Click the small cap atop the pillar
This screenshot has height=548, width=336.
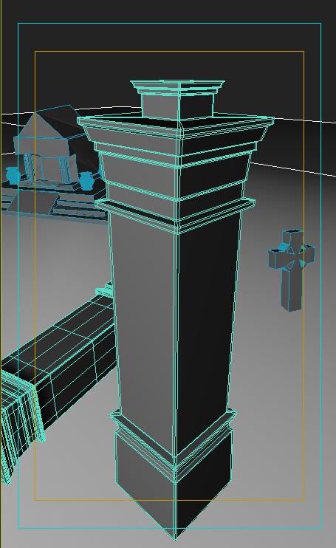click(177, 99)
